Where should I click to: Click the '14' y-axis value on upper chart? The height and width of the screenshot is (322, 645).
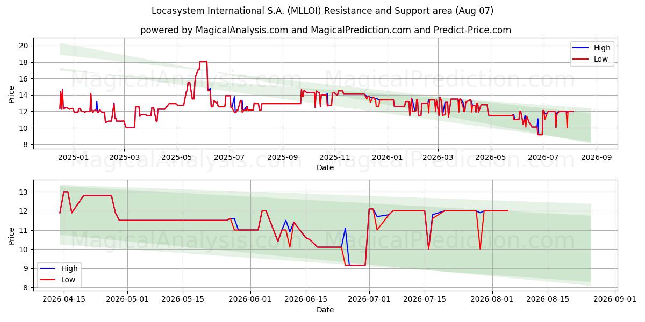(25, 95)
